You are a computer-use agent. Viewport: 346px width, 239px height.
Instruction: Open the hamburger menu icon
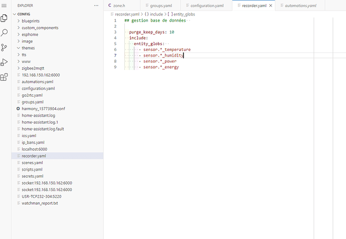4,5
